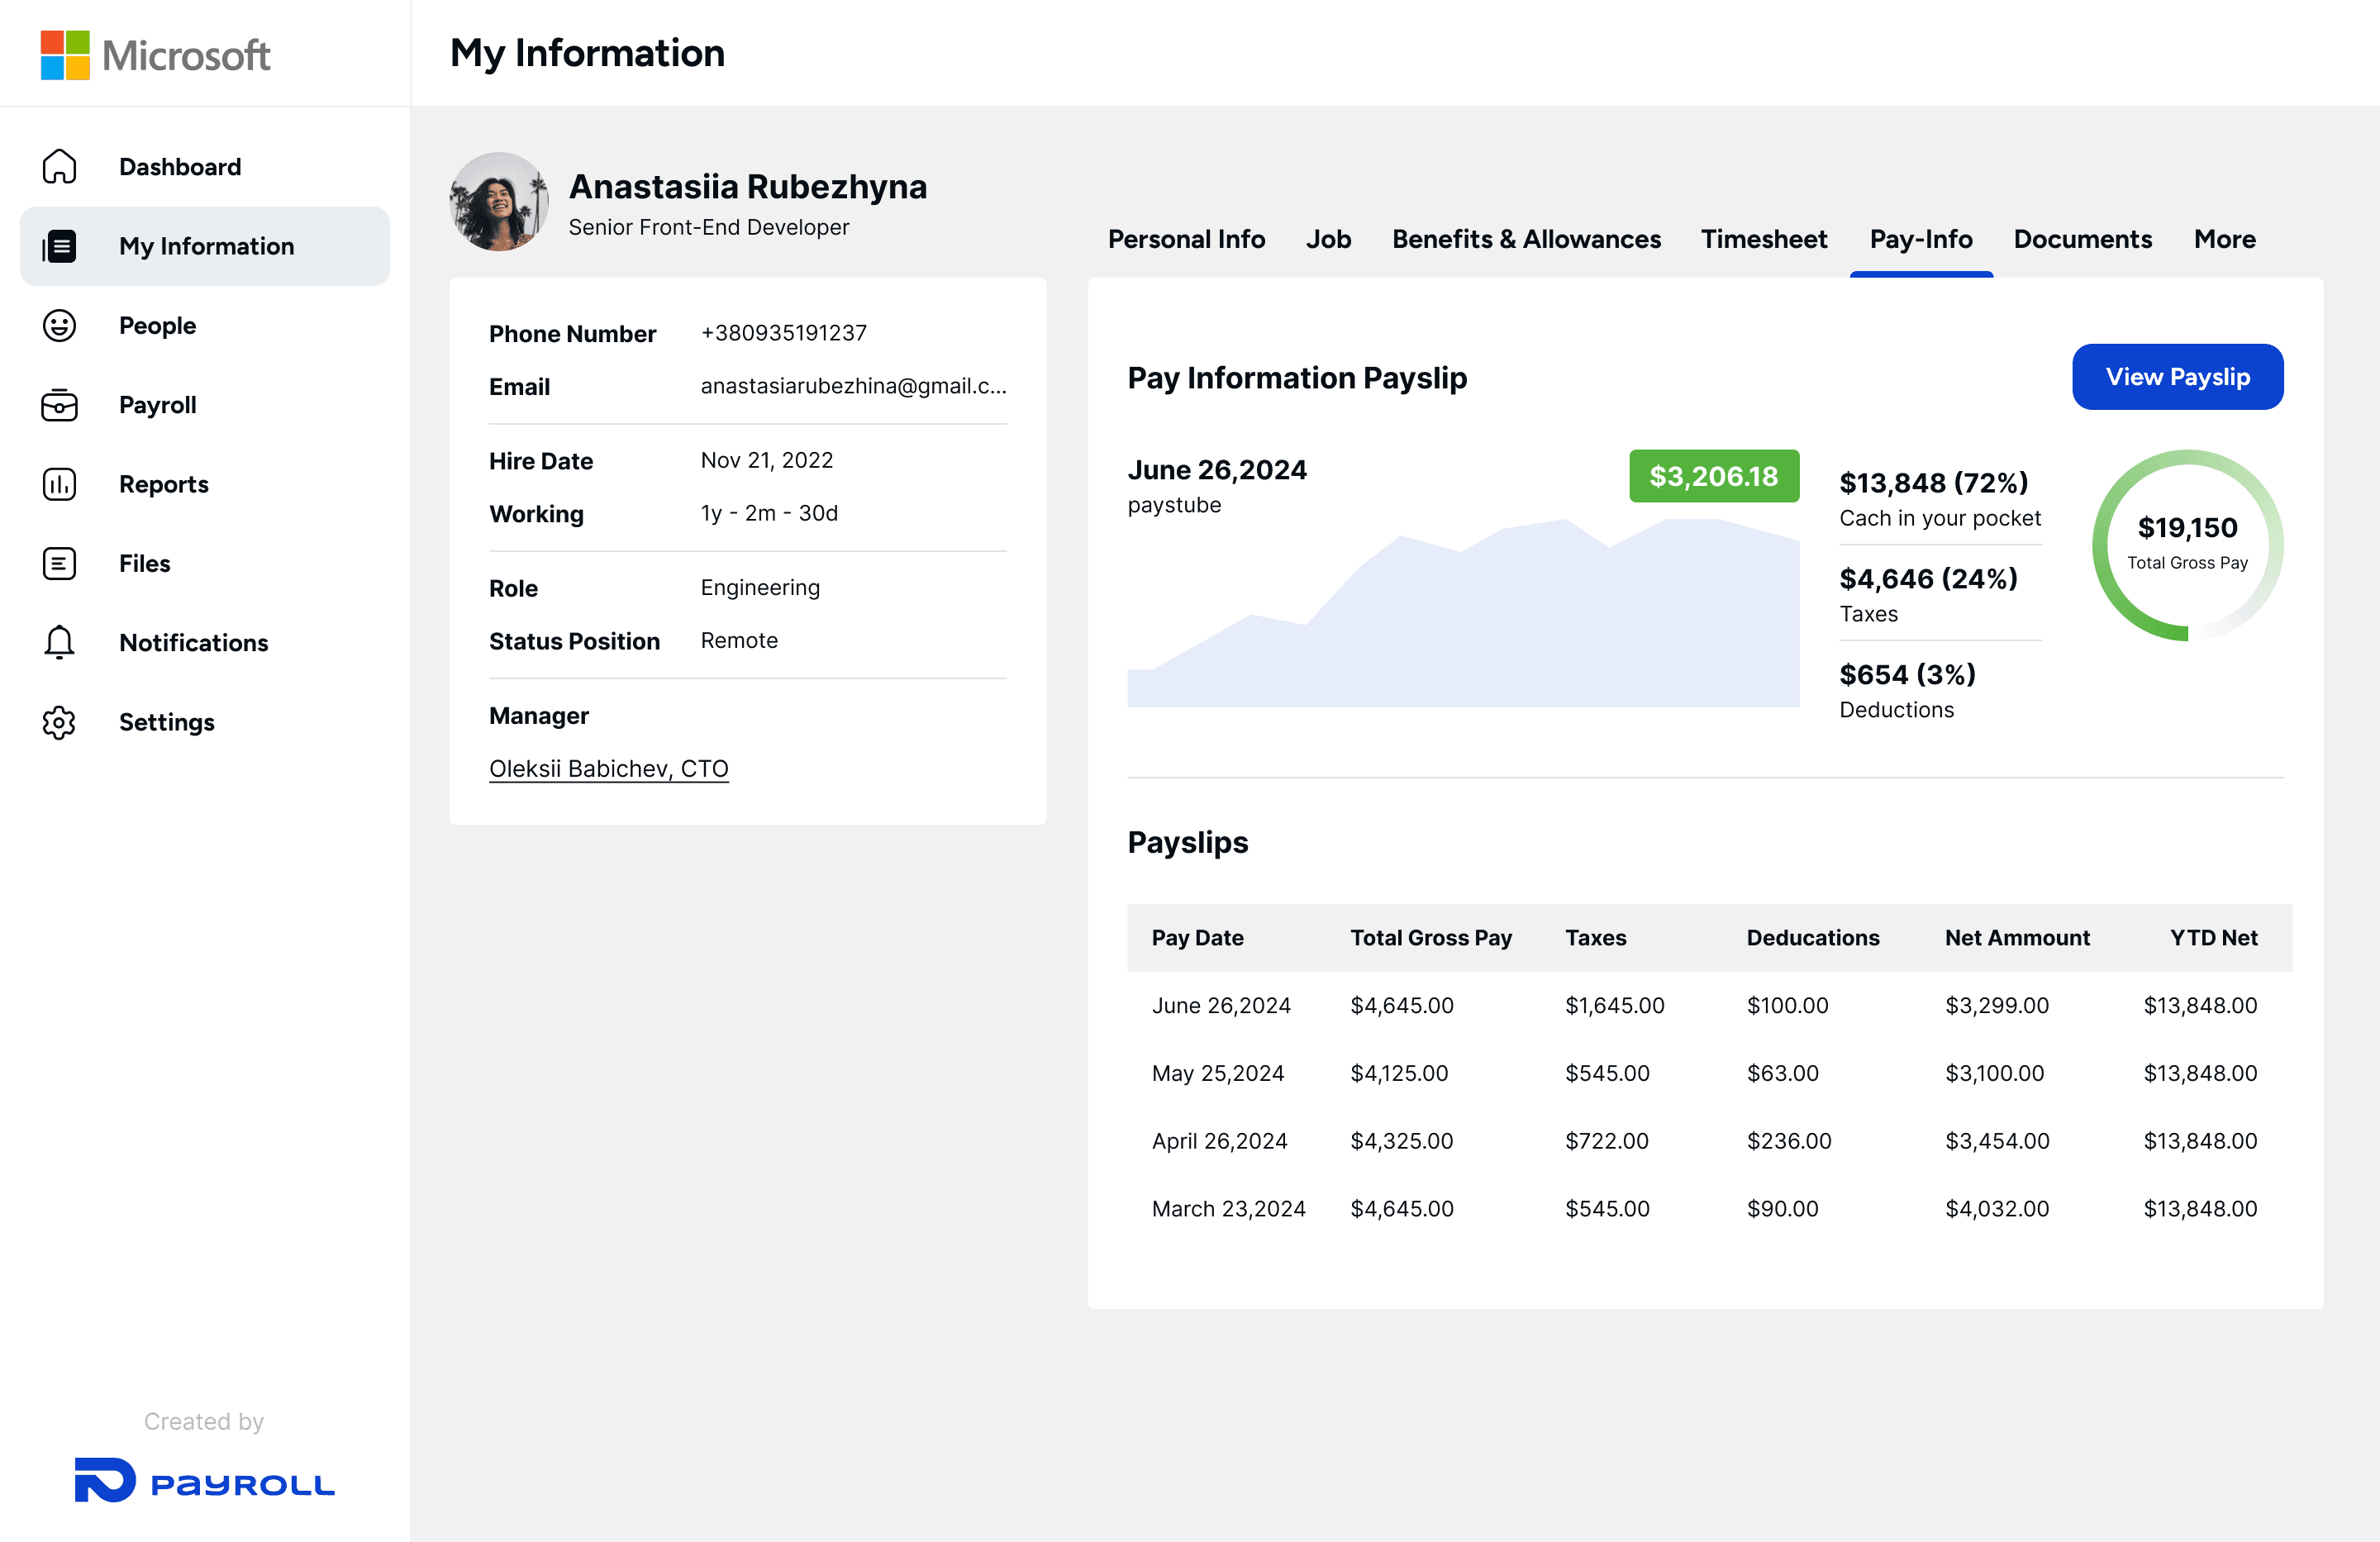Select the Personal Info tab

click(1185, 239)
